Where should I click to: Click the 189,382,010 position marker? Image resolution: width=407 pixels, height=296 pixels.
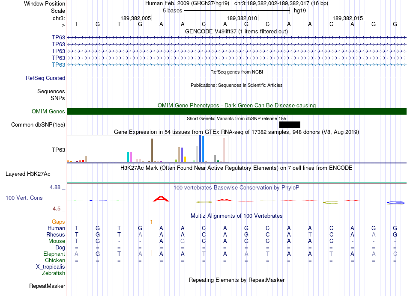(x=242, y=18)
